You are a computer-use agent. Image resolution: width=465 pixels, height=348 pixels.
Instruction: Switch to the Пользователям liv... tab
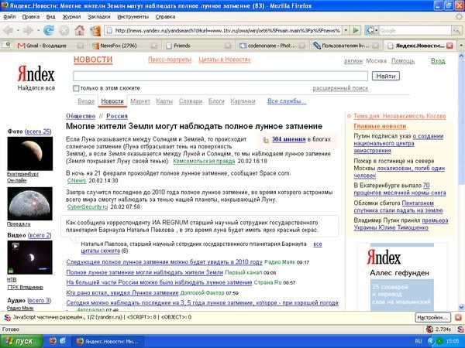(345, 46)
